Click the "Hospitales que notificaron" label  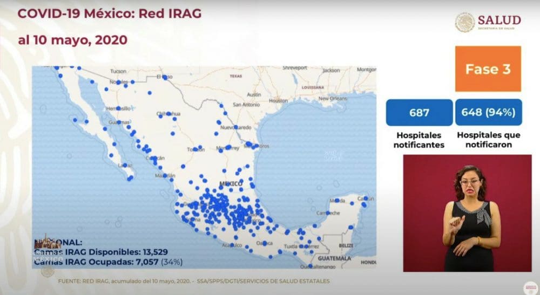(x=488, y=140)
